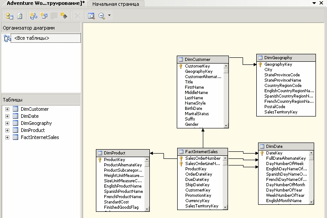Select the OrderDateKey column in FactInternetSales

tap(198, 174)
